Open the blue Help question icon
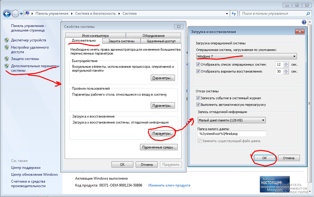The image size is (314, 197). (304, 22)
